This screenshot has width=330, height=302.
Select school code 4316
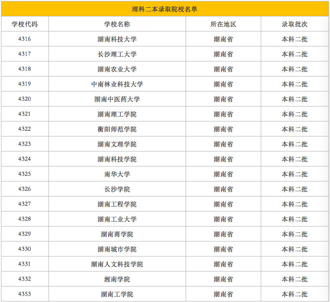coord(25,39)
